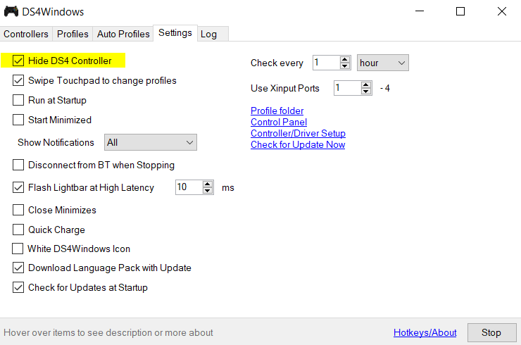Select the Settings tab

pyautogui.click(x=175, y=33)
